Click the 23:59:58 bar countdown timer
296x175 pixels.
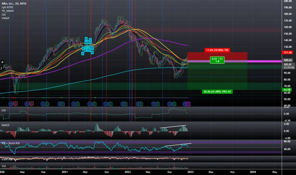(289, 67)
